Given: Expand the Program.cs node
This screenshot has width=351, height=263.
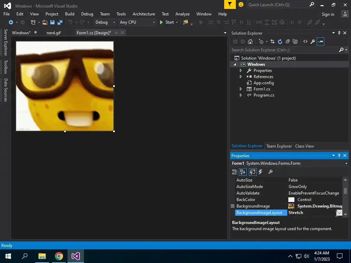Looking at the screenshot, I should pos(241,95).
